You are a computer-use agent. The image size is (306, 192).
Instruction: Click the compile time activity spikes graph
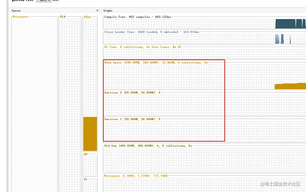coord(290,24)
